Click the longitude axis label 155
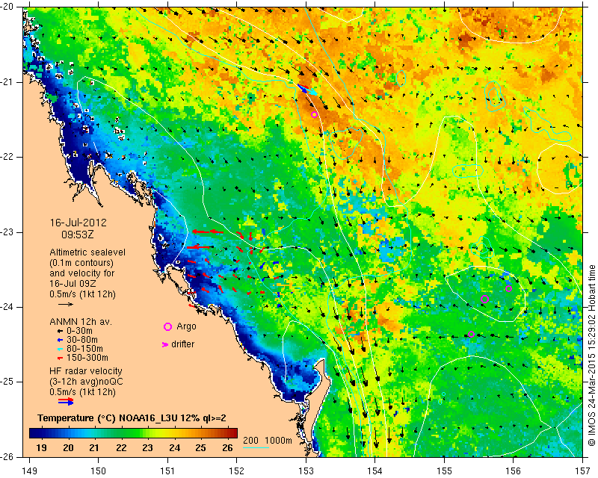Image resolution: width=598 pixels, height=478 pixels. [444, 471]
